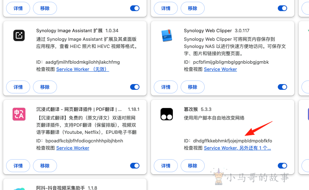
Task: Open 详情 for 篡改猴 extension
Action: (x=166, y=166)
